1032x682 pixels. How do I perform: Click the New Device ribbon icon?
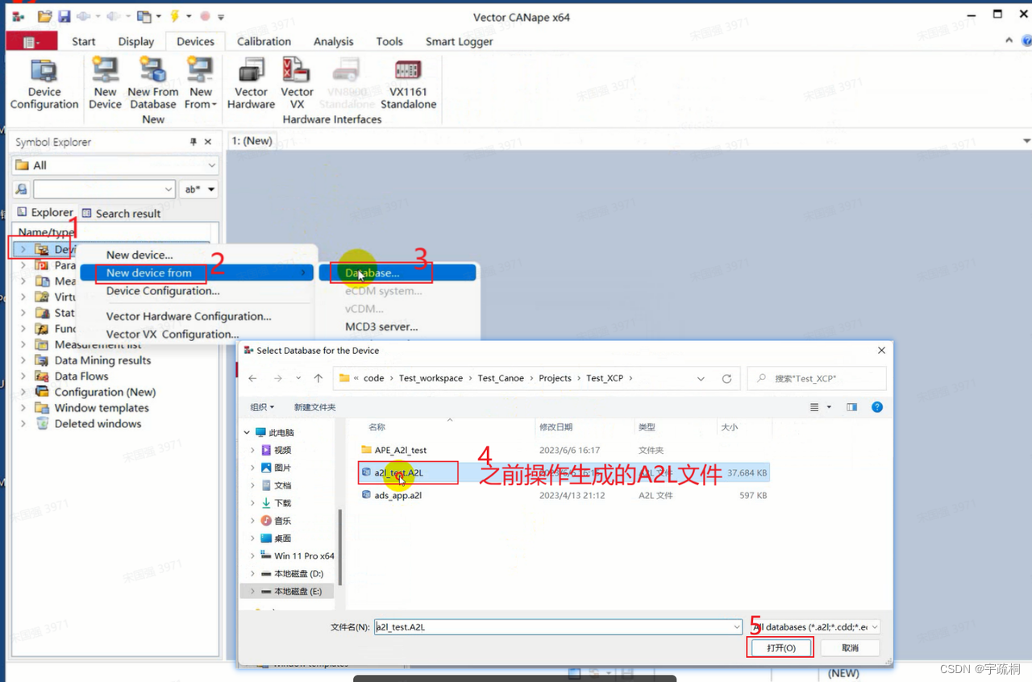point(105,84)
